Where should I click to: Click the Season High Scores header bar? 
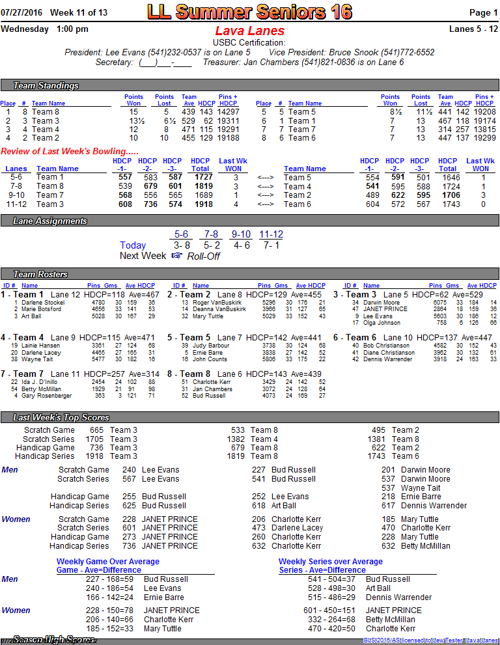point(53,640)
